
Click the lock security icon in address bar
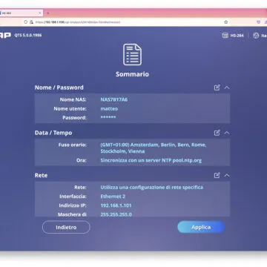pyautogui.click(x=31, y=22)
